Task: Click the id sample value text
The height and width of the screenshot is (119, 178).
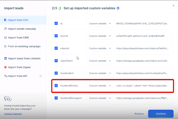Action: 142,24
